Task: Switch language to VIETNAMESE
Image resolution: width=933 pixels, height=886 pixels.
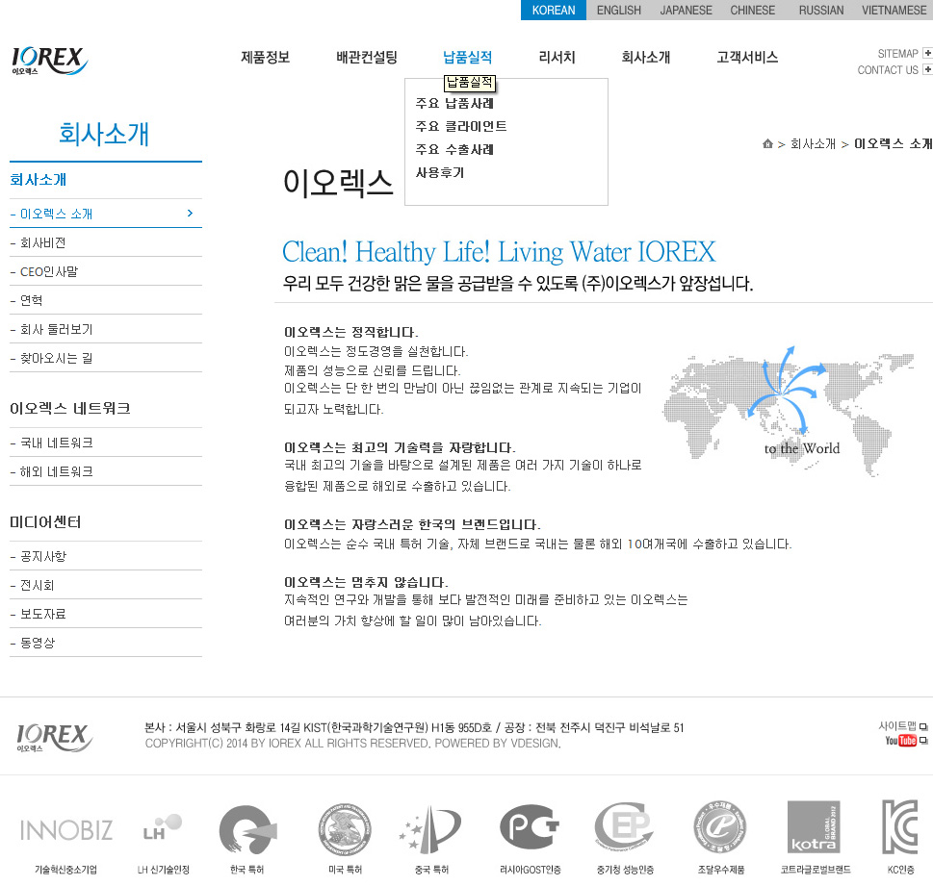Action: pos(894,11)
